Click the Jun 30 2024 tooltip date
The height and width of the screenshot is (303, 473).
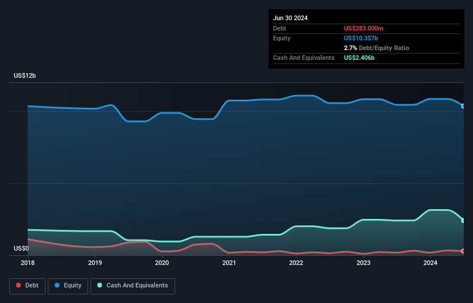click(290, 18)
